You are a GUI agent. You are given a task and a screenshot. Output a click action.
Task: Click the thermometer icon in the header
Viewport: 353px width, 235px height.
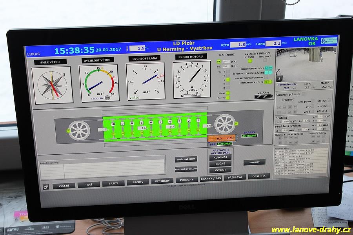pos(127,49)
